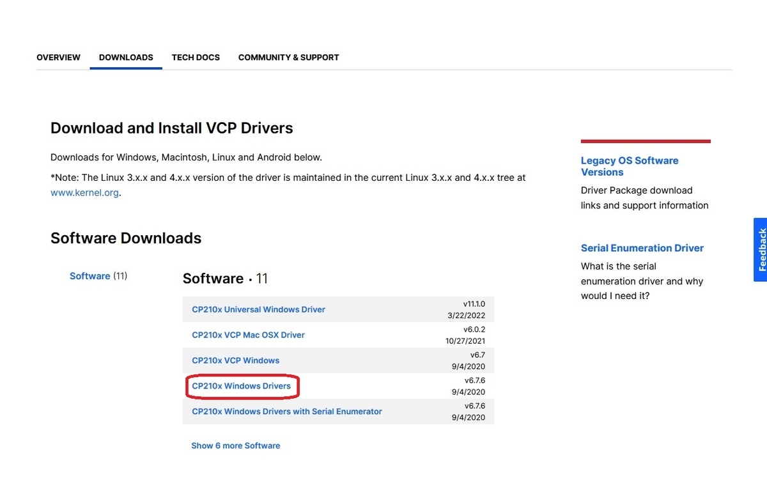Open the CP210x VCP Windows download
767x485 pixels.
tap(235, 360)
